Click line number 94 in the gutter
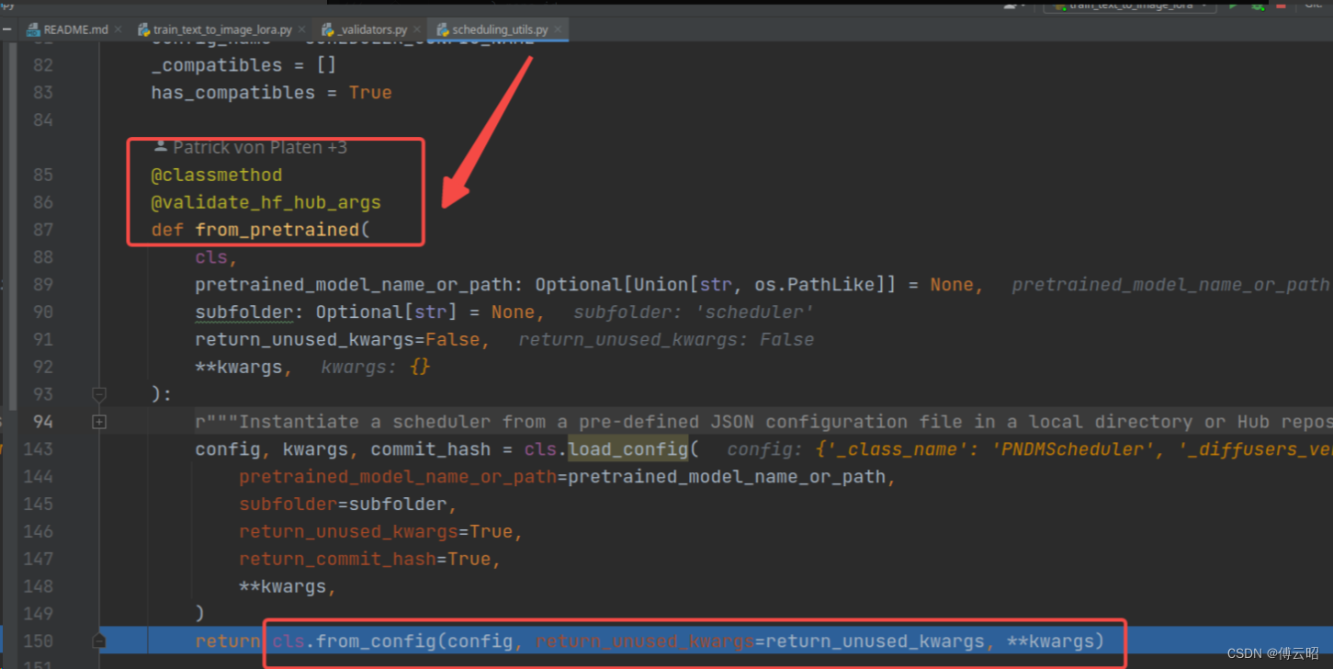 coord(42,422)
